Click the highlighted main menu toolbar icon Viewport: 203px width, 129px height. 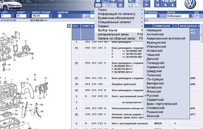pos(98,5)
